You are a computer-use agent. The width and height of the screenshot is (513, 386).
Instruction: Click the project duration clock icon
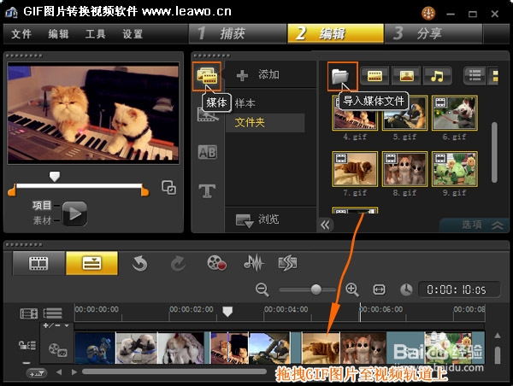pos(406,289)
